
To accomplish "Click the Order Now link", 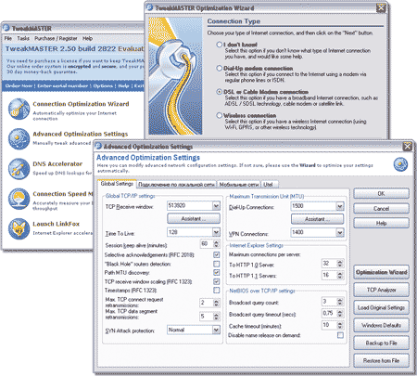I will (19, 85).
